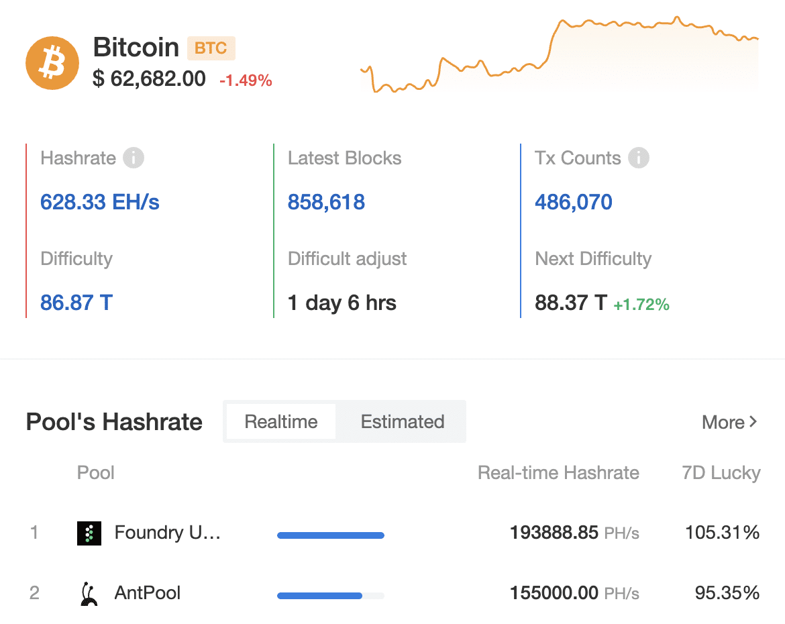Click difficulty value 86.87 T
The height and width of the screenshot is (624, 785).
pyautogui.click(x=76, y=303)
